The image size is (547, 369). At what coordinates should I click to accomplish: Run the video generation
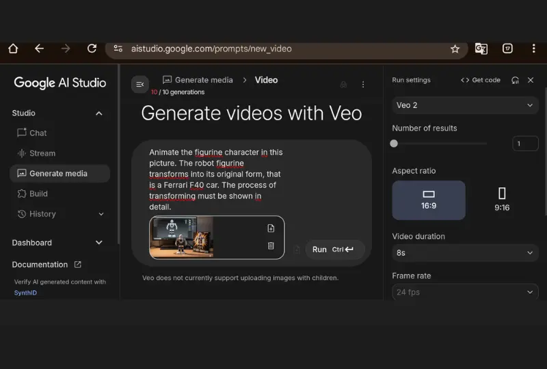pyautogui.click(x=335, y=249)
